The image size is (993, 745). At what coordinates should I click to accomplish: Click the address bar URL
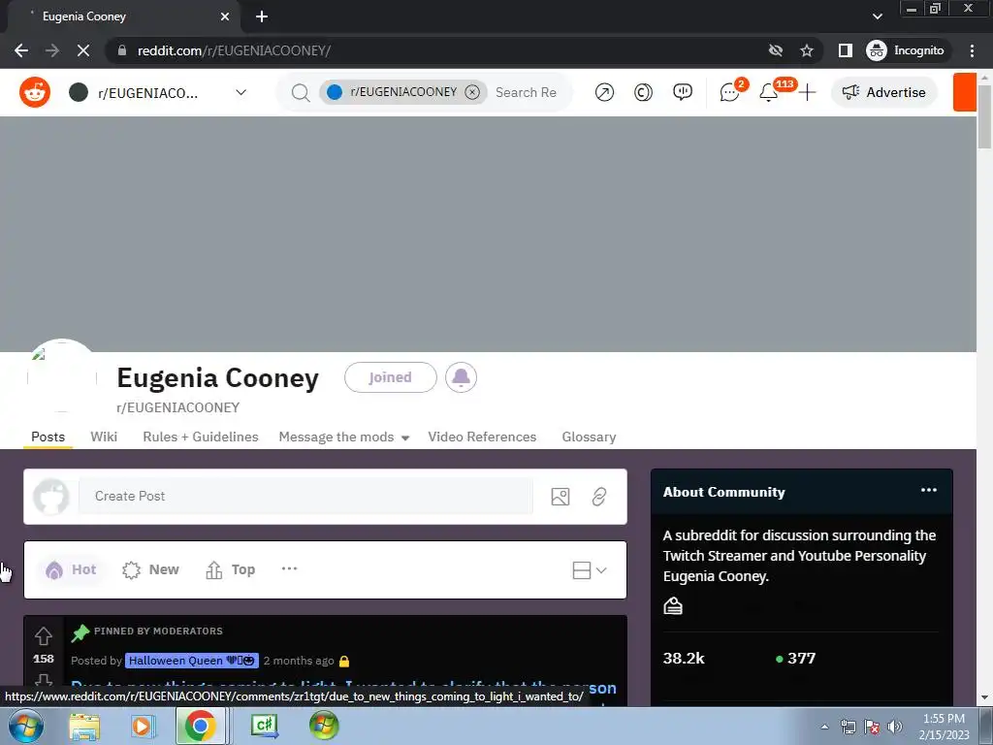pyautogui.click(x=235, y=50)
